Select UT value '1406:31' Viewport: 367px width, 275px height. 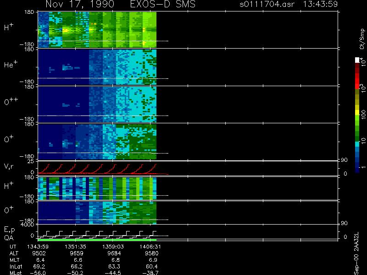[150, 247]
